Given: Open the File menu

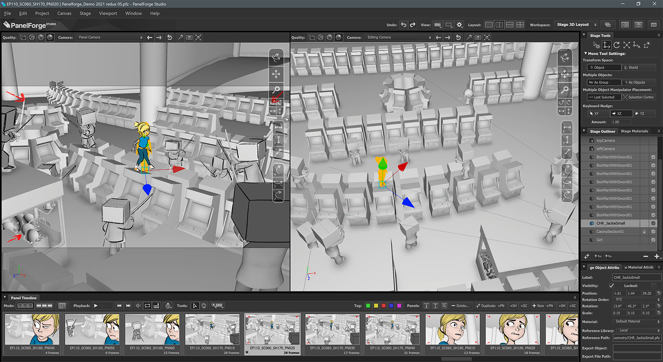Looking at the screenshot, I should 8,13.
